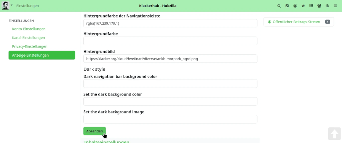Viewport: 342px width, 143px height.
Task: Open the search magnifier icon
Action: (x=279, y=6)
